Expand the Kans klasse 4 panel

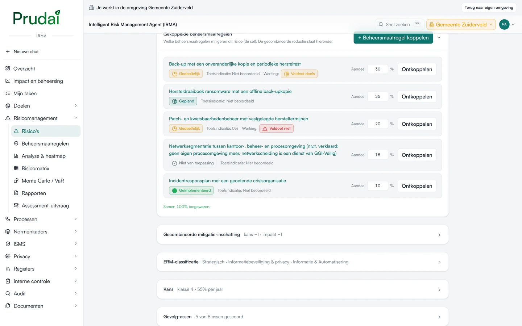pos(303,289)
